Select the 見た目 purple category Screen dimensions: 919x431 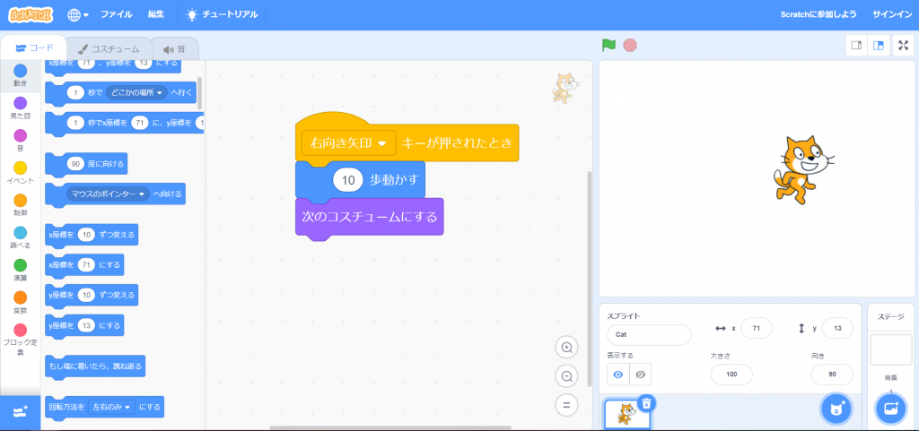(20, 108)
